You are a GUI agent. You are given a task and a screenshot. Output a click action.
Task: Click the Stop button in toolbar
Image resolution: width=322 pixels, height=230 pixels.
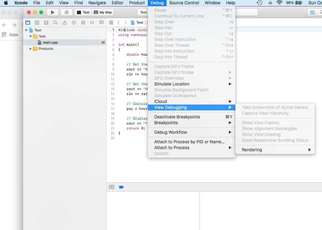point(66,12)
